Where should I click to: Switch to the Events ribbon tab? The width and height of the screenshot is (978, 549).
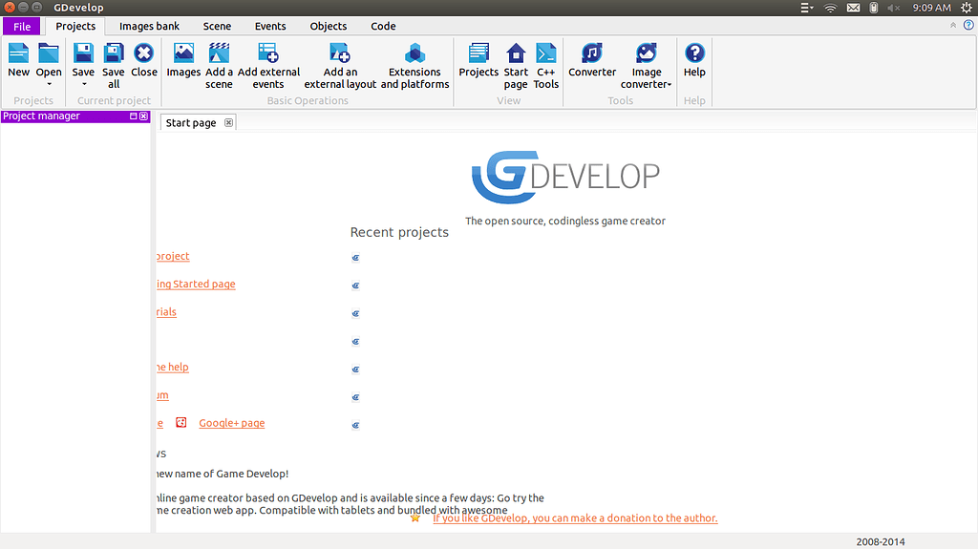270,26
